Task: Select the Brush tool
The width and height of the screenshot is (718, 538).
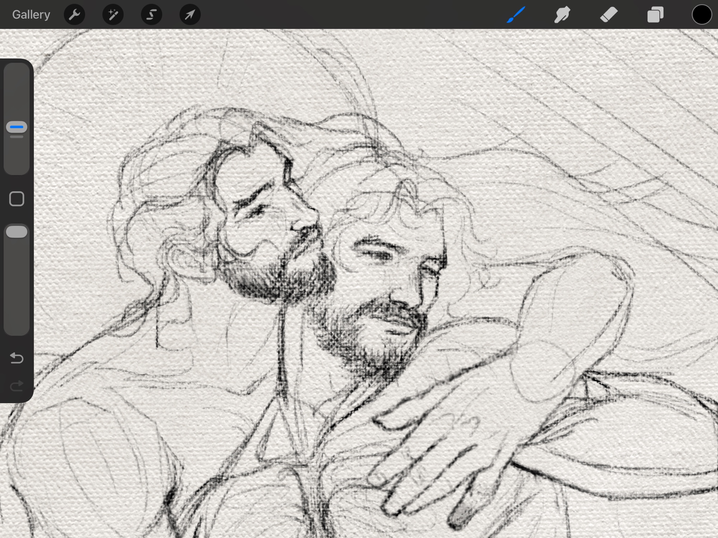Action: pyautogui.click(x=516, y=15)
